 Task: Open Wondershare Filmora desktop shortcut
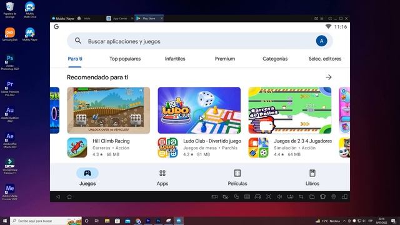pos(10,166)
